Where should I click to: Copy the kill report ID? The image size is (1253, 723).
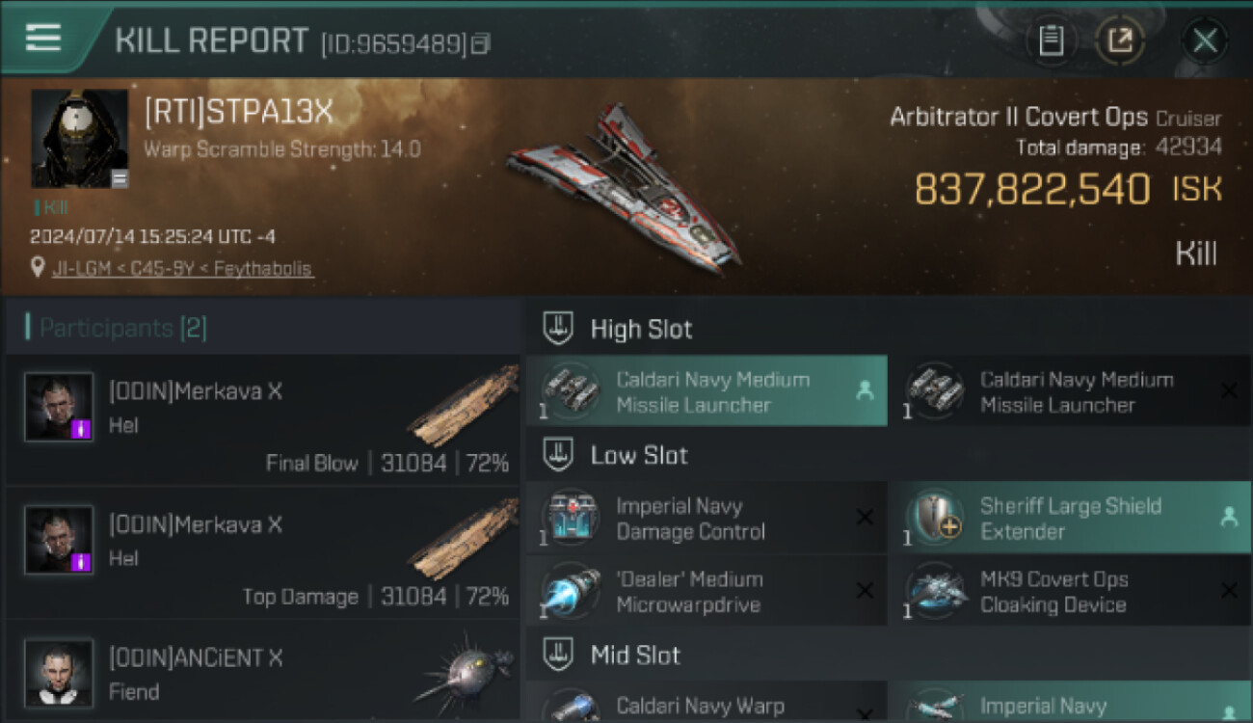481,43
